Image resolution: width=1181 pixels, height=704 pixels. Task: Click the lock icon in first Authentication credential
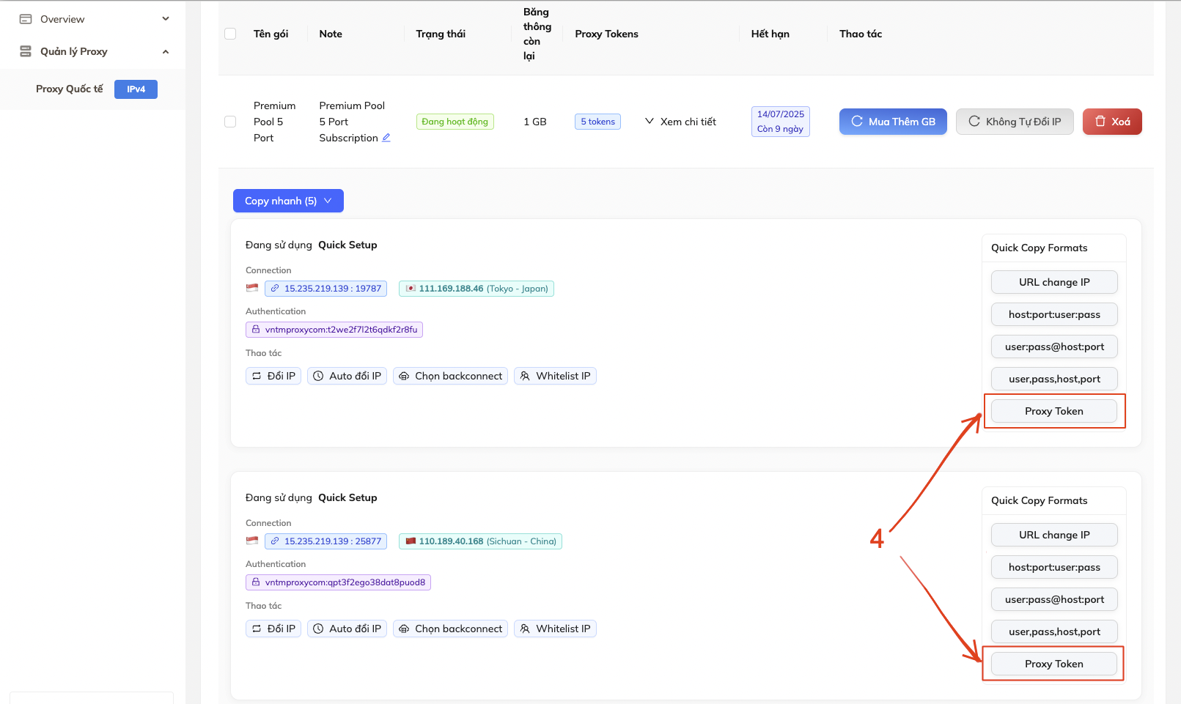(x=256, y=330)
